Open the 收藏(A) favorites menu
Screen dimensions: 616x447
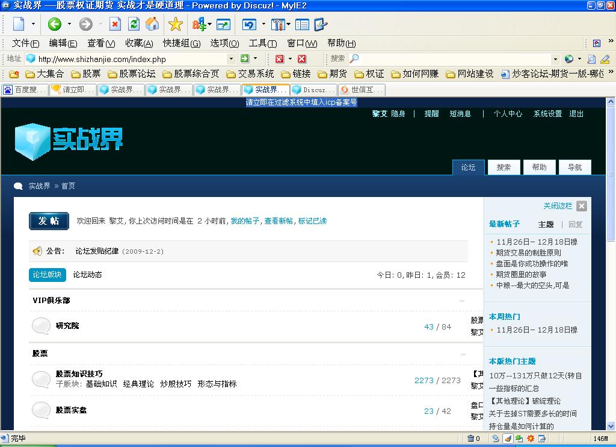pyautogui.click(x=139, y=43)
